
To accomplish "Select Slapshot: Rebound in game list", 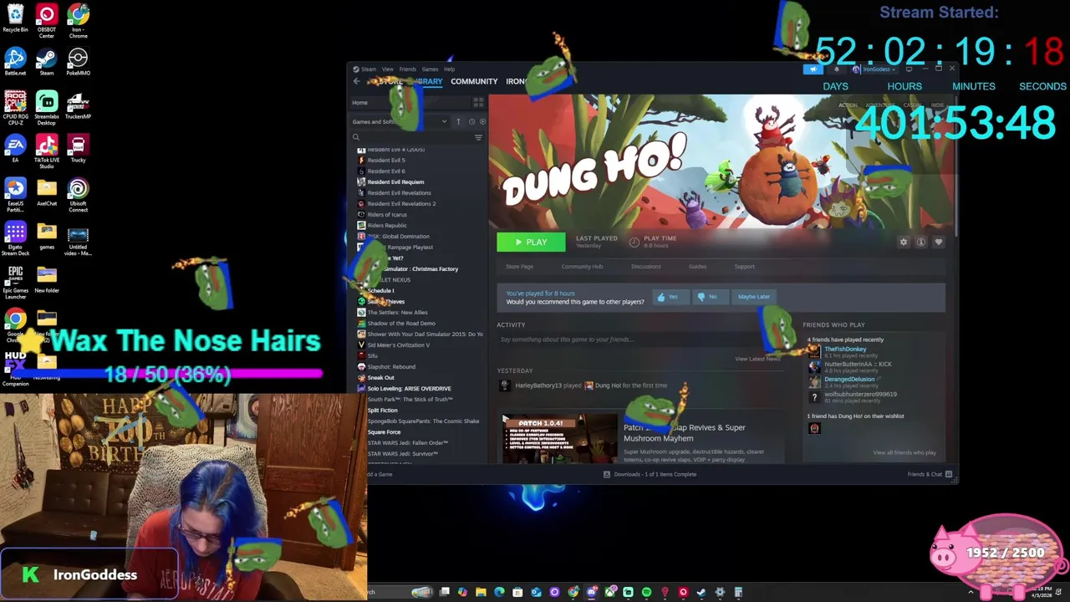I will (390, 366).
